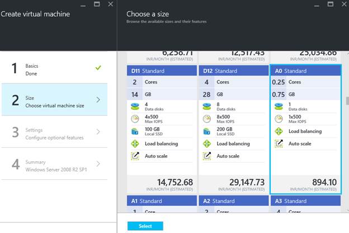Viewport: 349px width, 233px height.
Task: Open step 1 Basics
Action: [x=55, y=68]
